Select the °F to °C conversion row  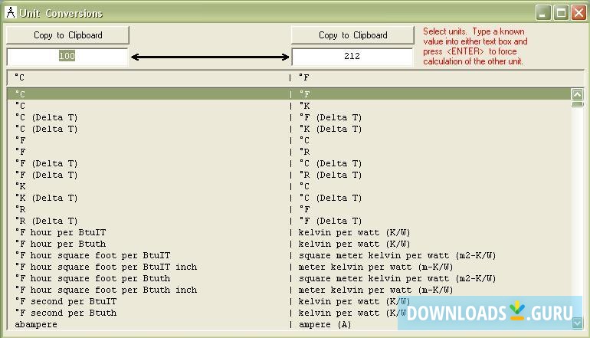tap(289, 140)
